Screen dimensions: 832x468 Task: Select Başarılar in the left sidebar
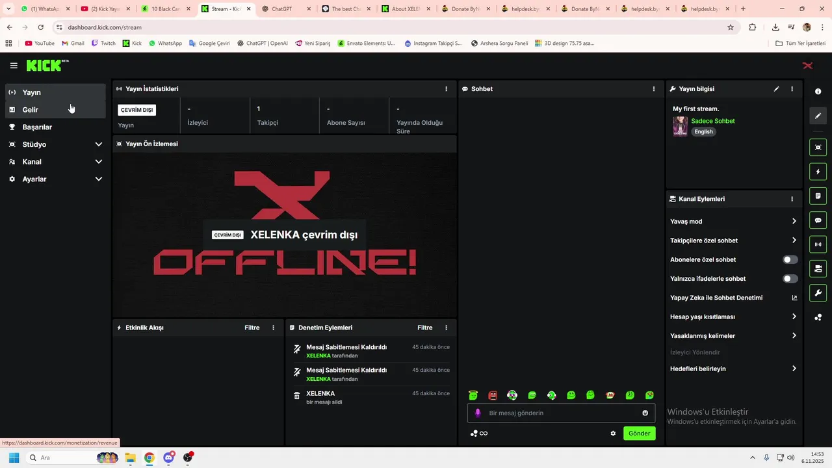pos(55,127)
